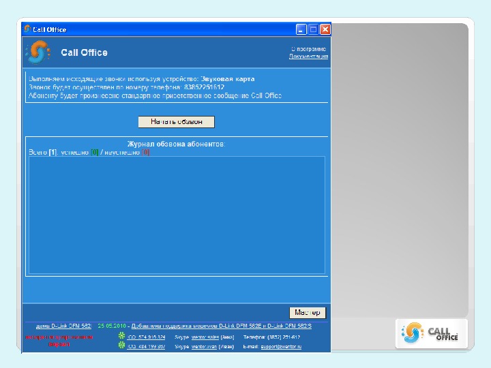
Task: Click the 'Звуковая карта' device text
Action: 228,79
